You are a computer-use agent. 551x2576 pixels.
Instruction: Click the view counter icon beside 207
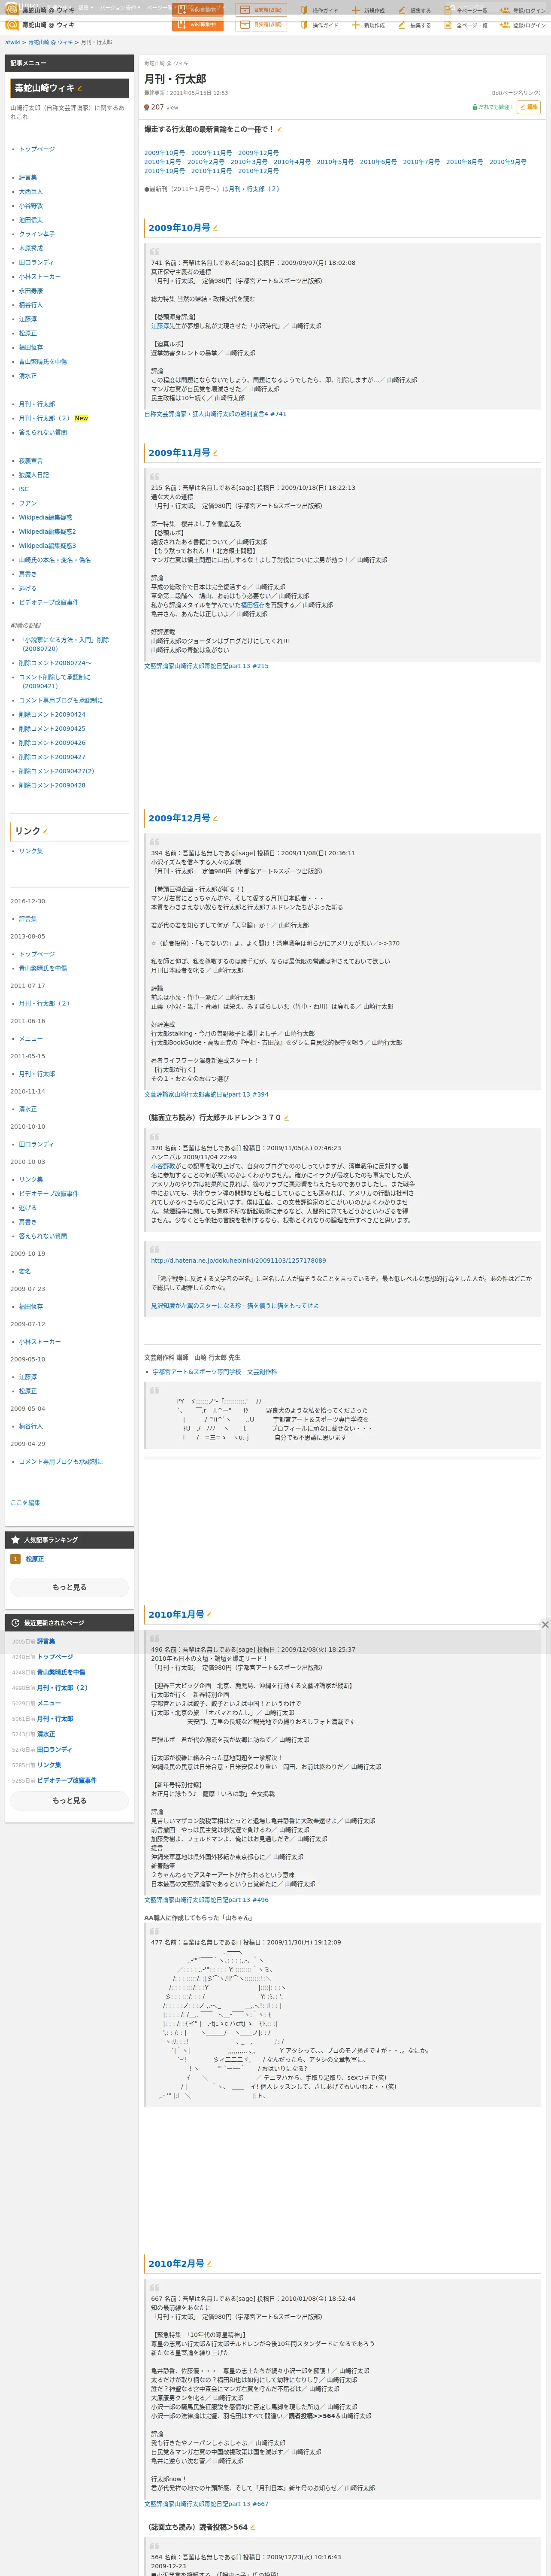point(147,107)
